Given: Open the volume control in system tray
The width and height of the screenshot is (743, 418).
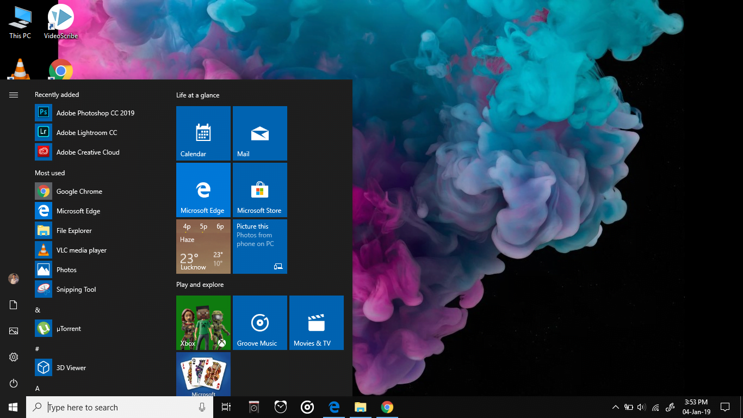Looking at the screenshot, I should (641, 407).
